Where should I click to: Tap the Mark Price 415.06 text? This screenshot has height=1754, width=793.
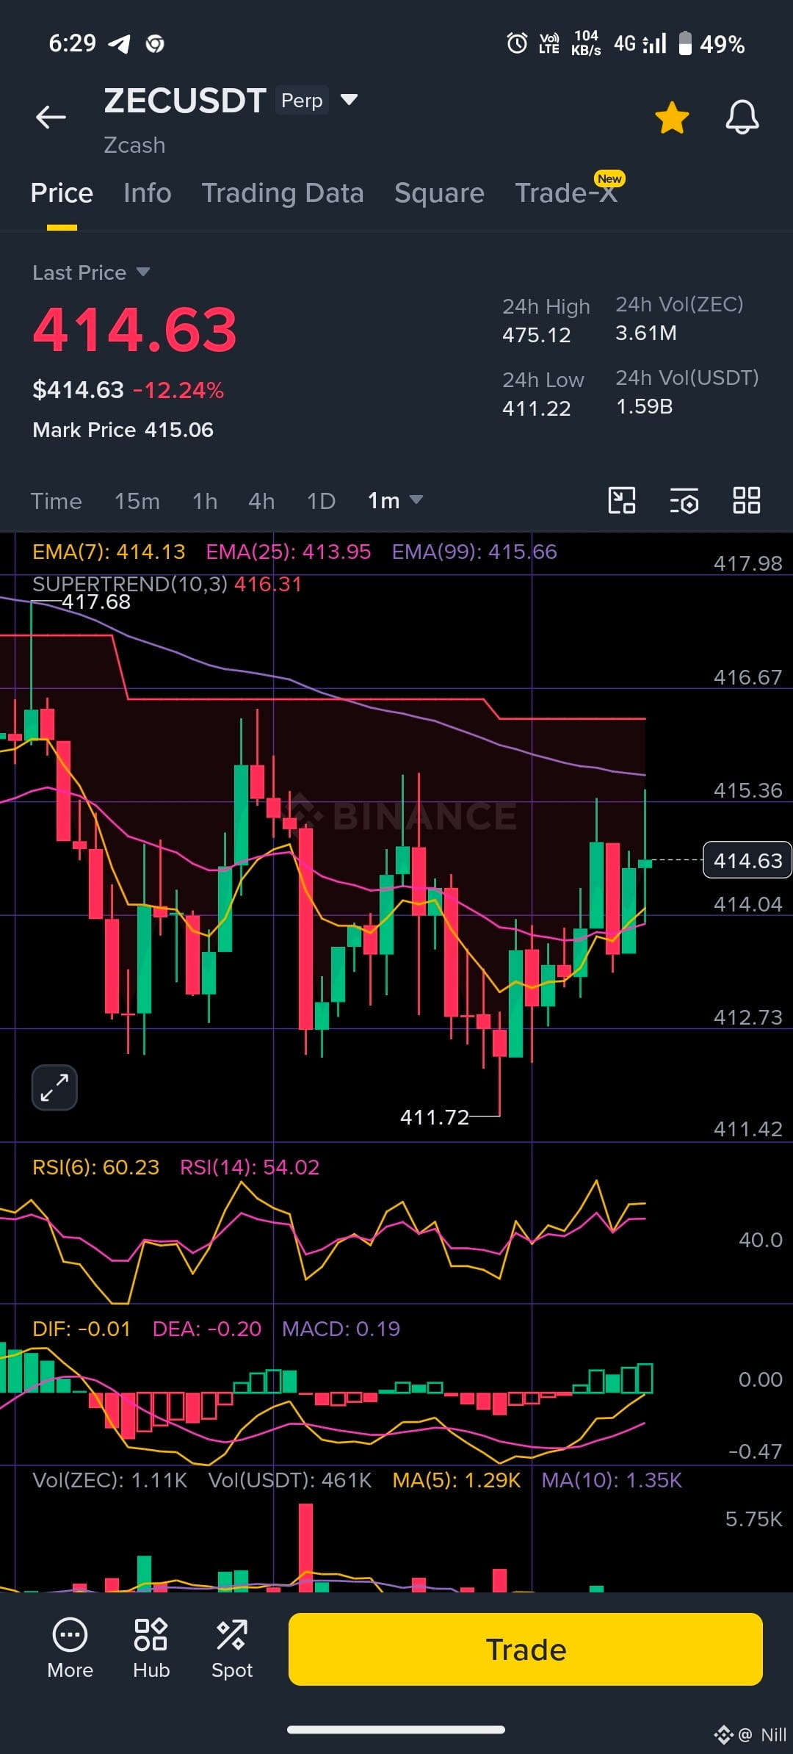click(123, 430)
